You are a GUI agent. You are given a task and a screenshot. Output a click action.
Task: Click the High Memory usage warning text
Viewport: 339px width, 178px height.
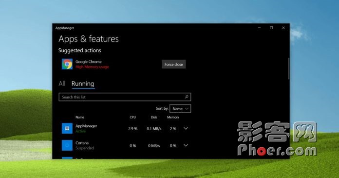point(92,67)
